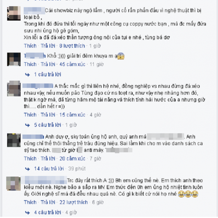Click 'Thích' on the comment with '20 cảm xúc'
Screen dimensions: 218x218
point(30,159)
